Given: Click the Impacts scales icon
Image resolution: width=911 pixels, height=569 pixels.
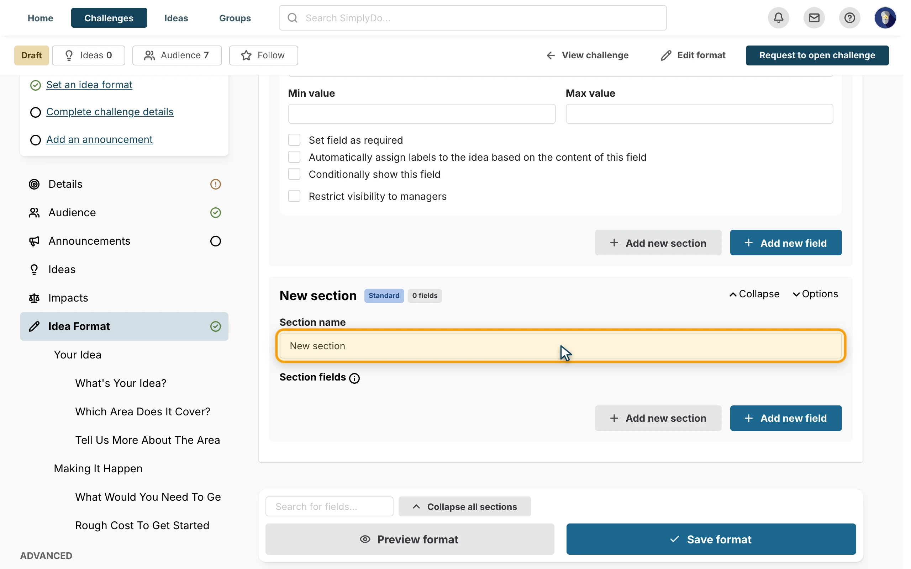Looking at the screenshot, I should click(34, 298).
